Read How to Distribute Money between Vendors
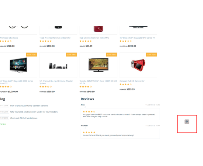Screen dimensions: 203x166 click(29, 106)
